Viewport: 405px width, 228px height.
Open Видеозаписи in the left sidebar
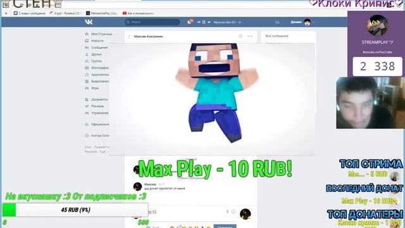(97, 81)
